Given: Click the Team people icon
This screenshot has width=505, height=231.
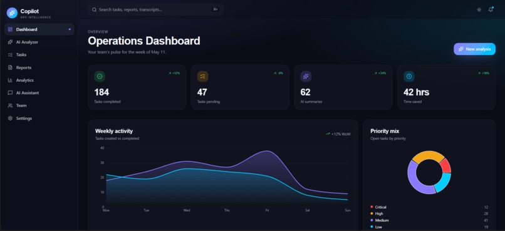Looking at the screenshot, I should coord(10,106).
